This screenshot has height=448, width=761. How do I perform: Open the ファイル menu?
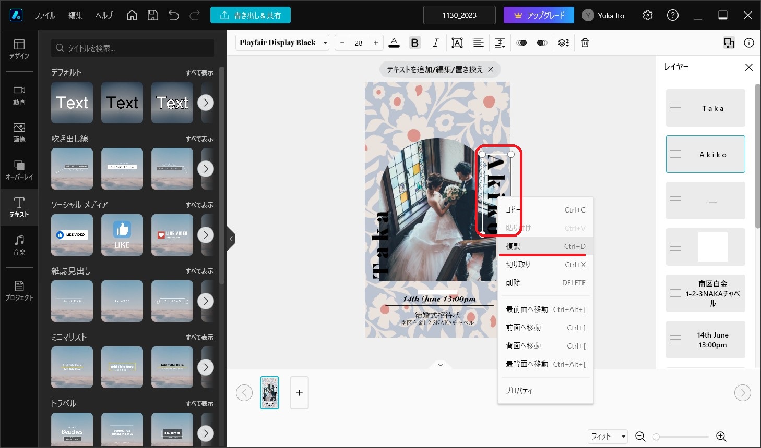(45, 15)
